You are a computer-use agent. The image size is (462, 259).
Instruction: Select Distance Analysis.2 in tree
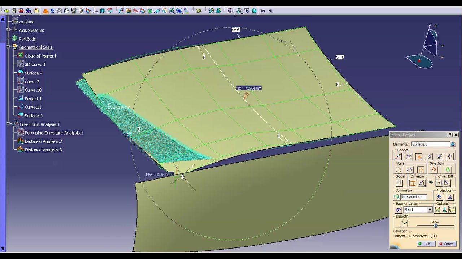(x=43, y=141)
